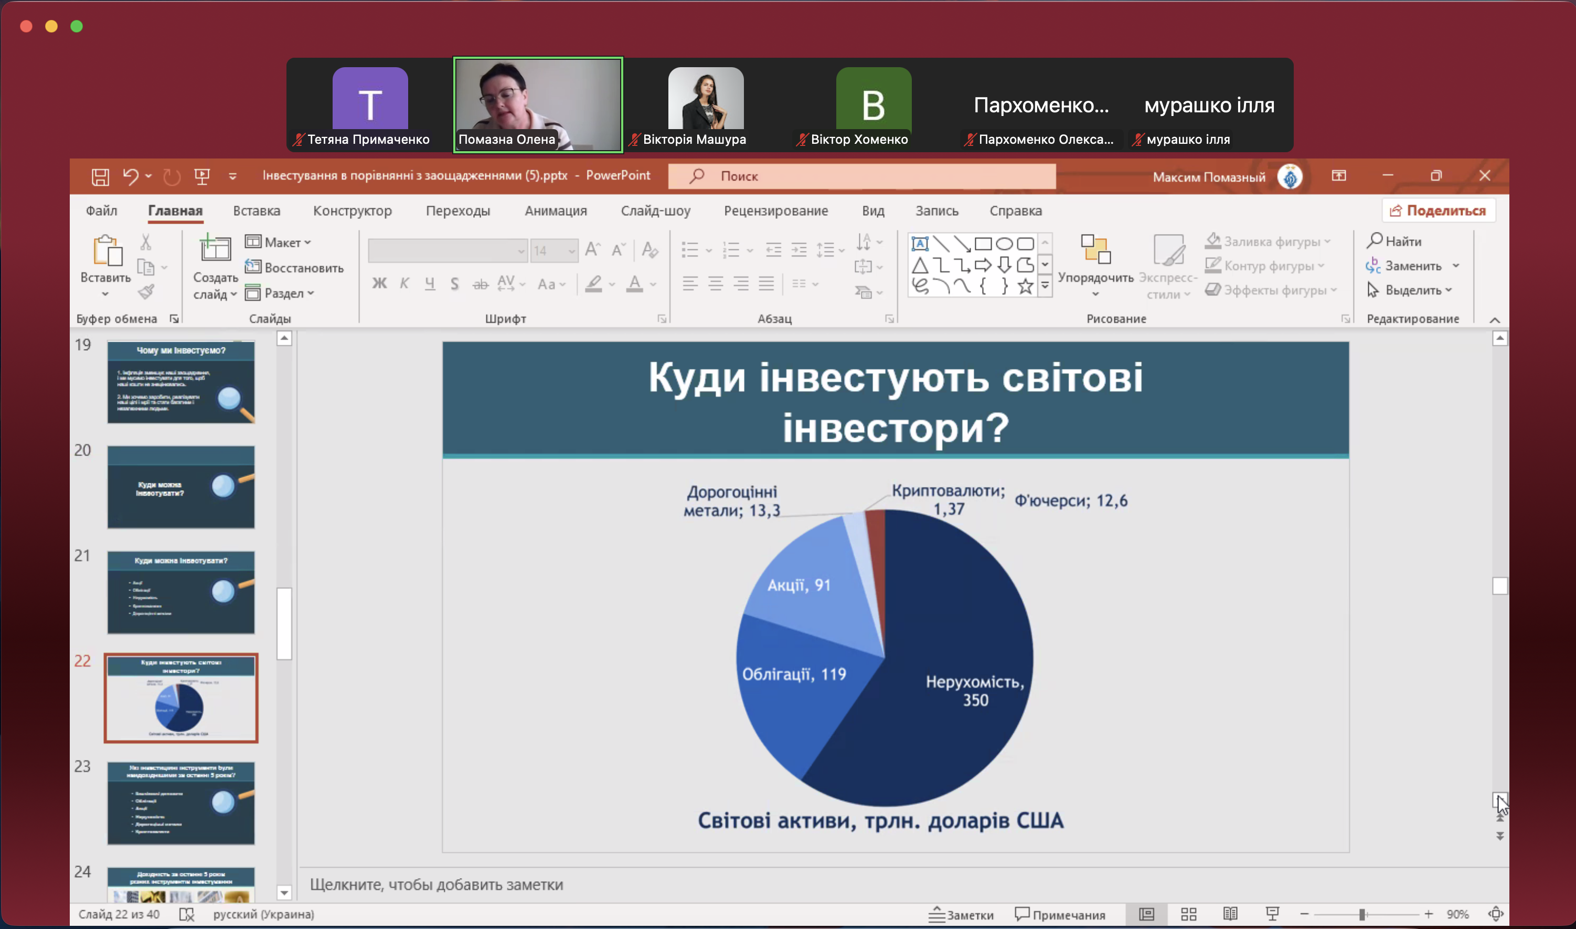Image resolution: width=1576 pixels, height=929 pixels.
Task: Toggle Comments (Примечания) pane button
Action: point(1060,915)
